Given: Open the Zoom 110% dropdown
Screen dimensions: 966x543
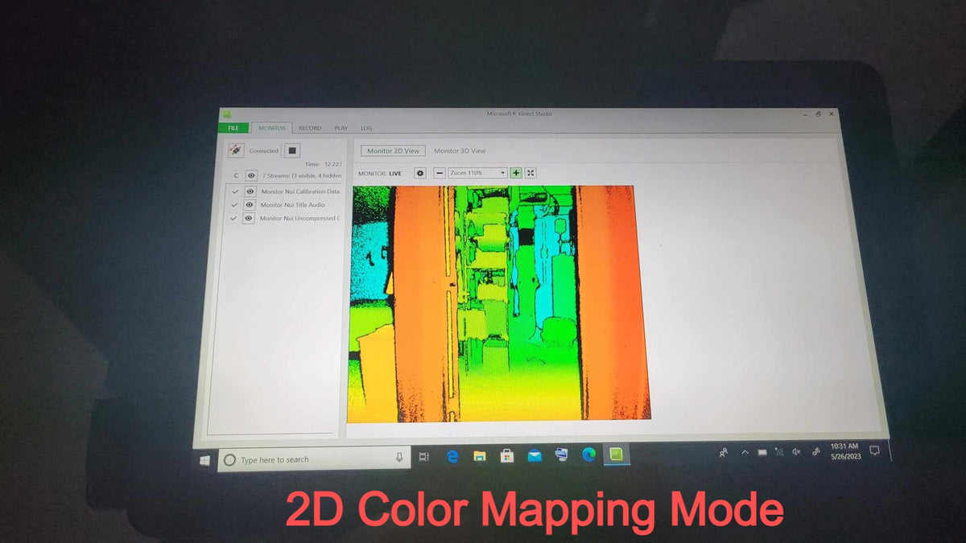Looking at the screenshot, I should pos(477,173).
